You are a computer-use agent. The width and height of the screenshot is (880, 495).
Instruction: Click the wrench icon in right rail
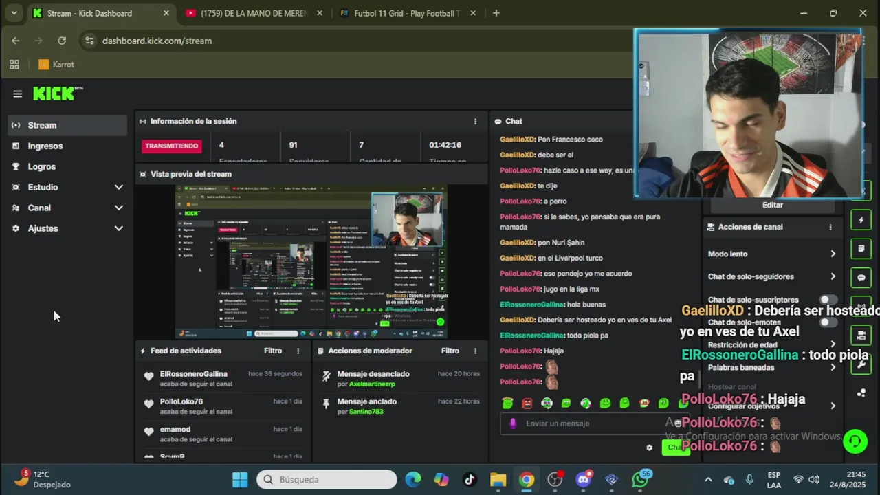[861, 364]
